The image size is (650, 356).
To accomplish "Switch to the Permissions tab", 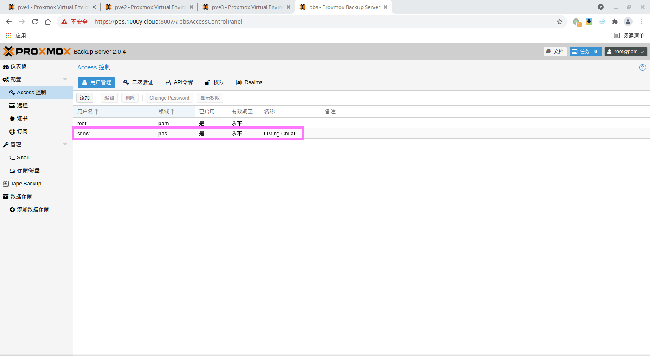I will coord(214,82).
